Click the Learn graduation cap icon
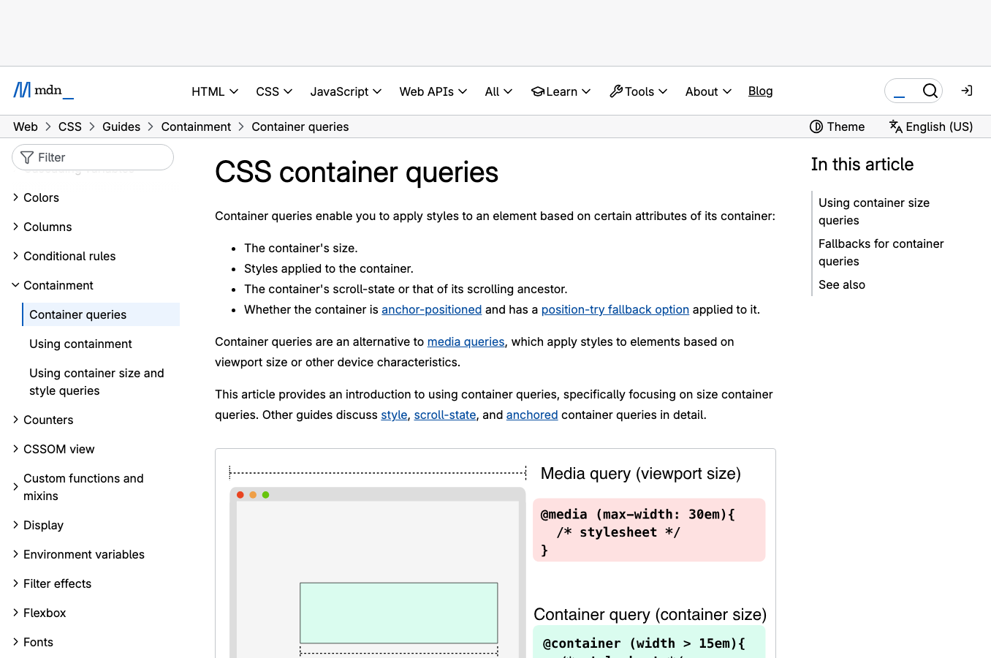Image resolution: width=991 pixels, height=658 pixels. pyautogui.click(x=539, y=91)
